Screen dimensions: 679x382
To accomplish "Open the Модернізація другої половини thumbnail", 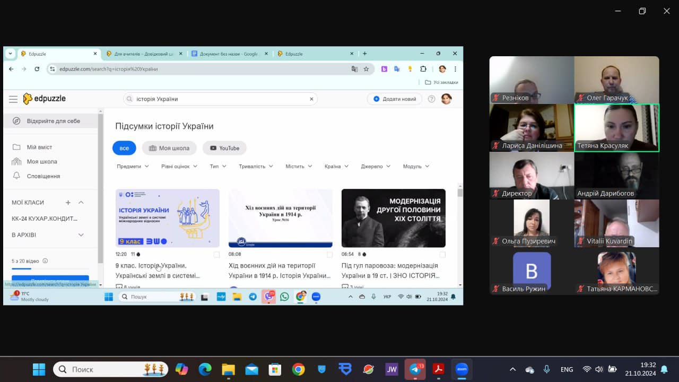I will click(x=393, y=218).
